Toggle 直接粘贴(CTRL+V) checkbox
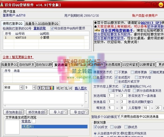 (x=124, y=86)
